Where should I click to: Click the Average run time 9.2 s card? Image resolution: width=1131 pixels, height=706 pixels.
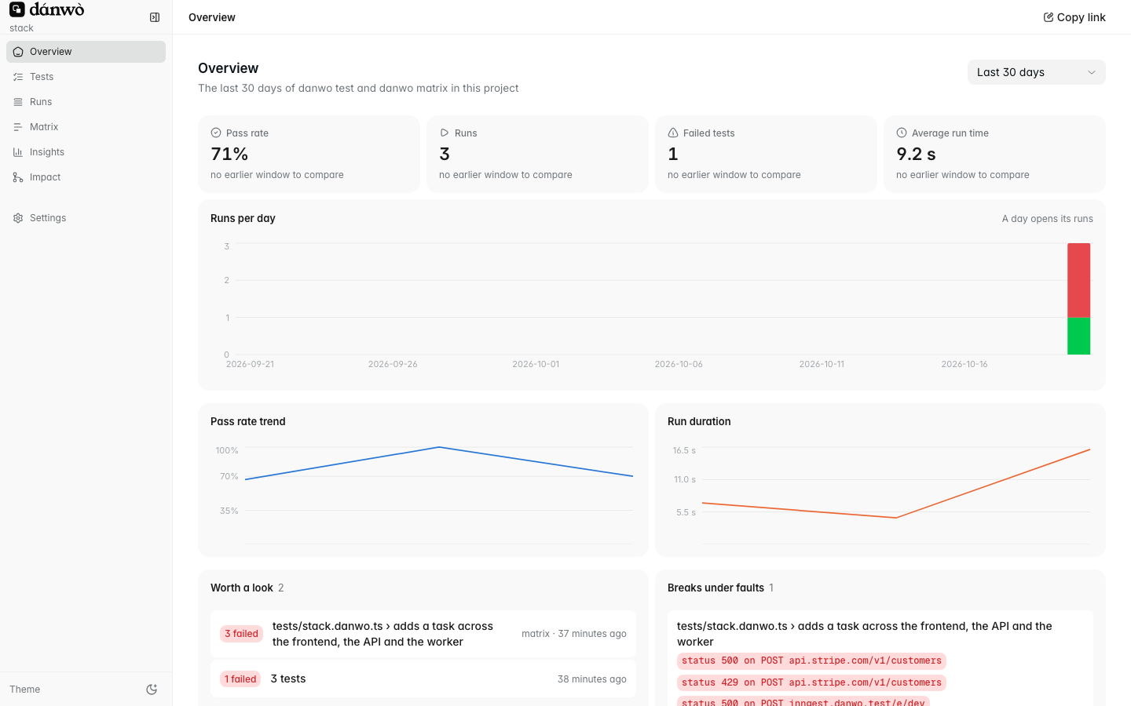(x=994, y=154)
